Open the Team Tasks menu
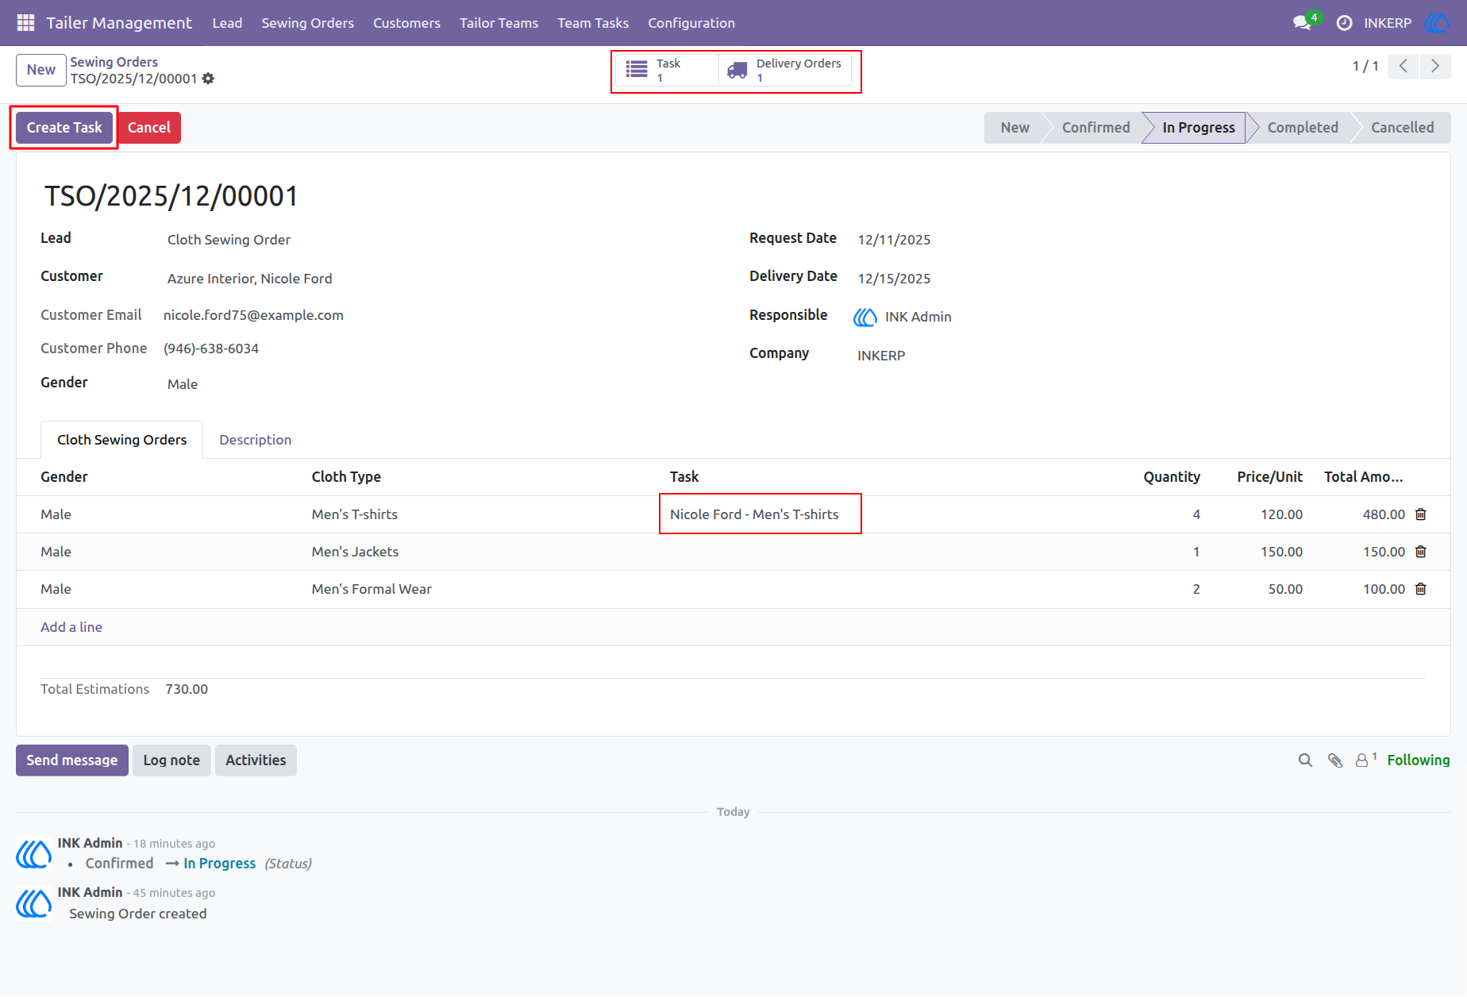The height and width of the screenshot is (997, 1467). click(593, 23)
